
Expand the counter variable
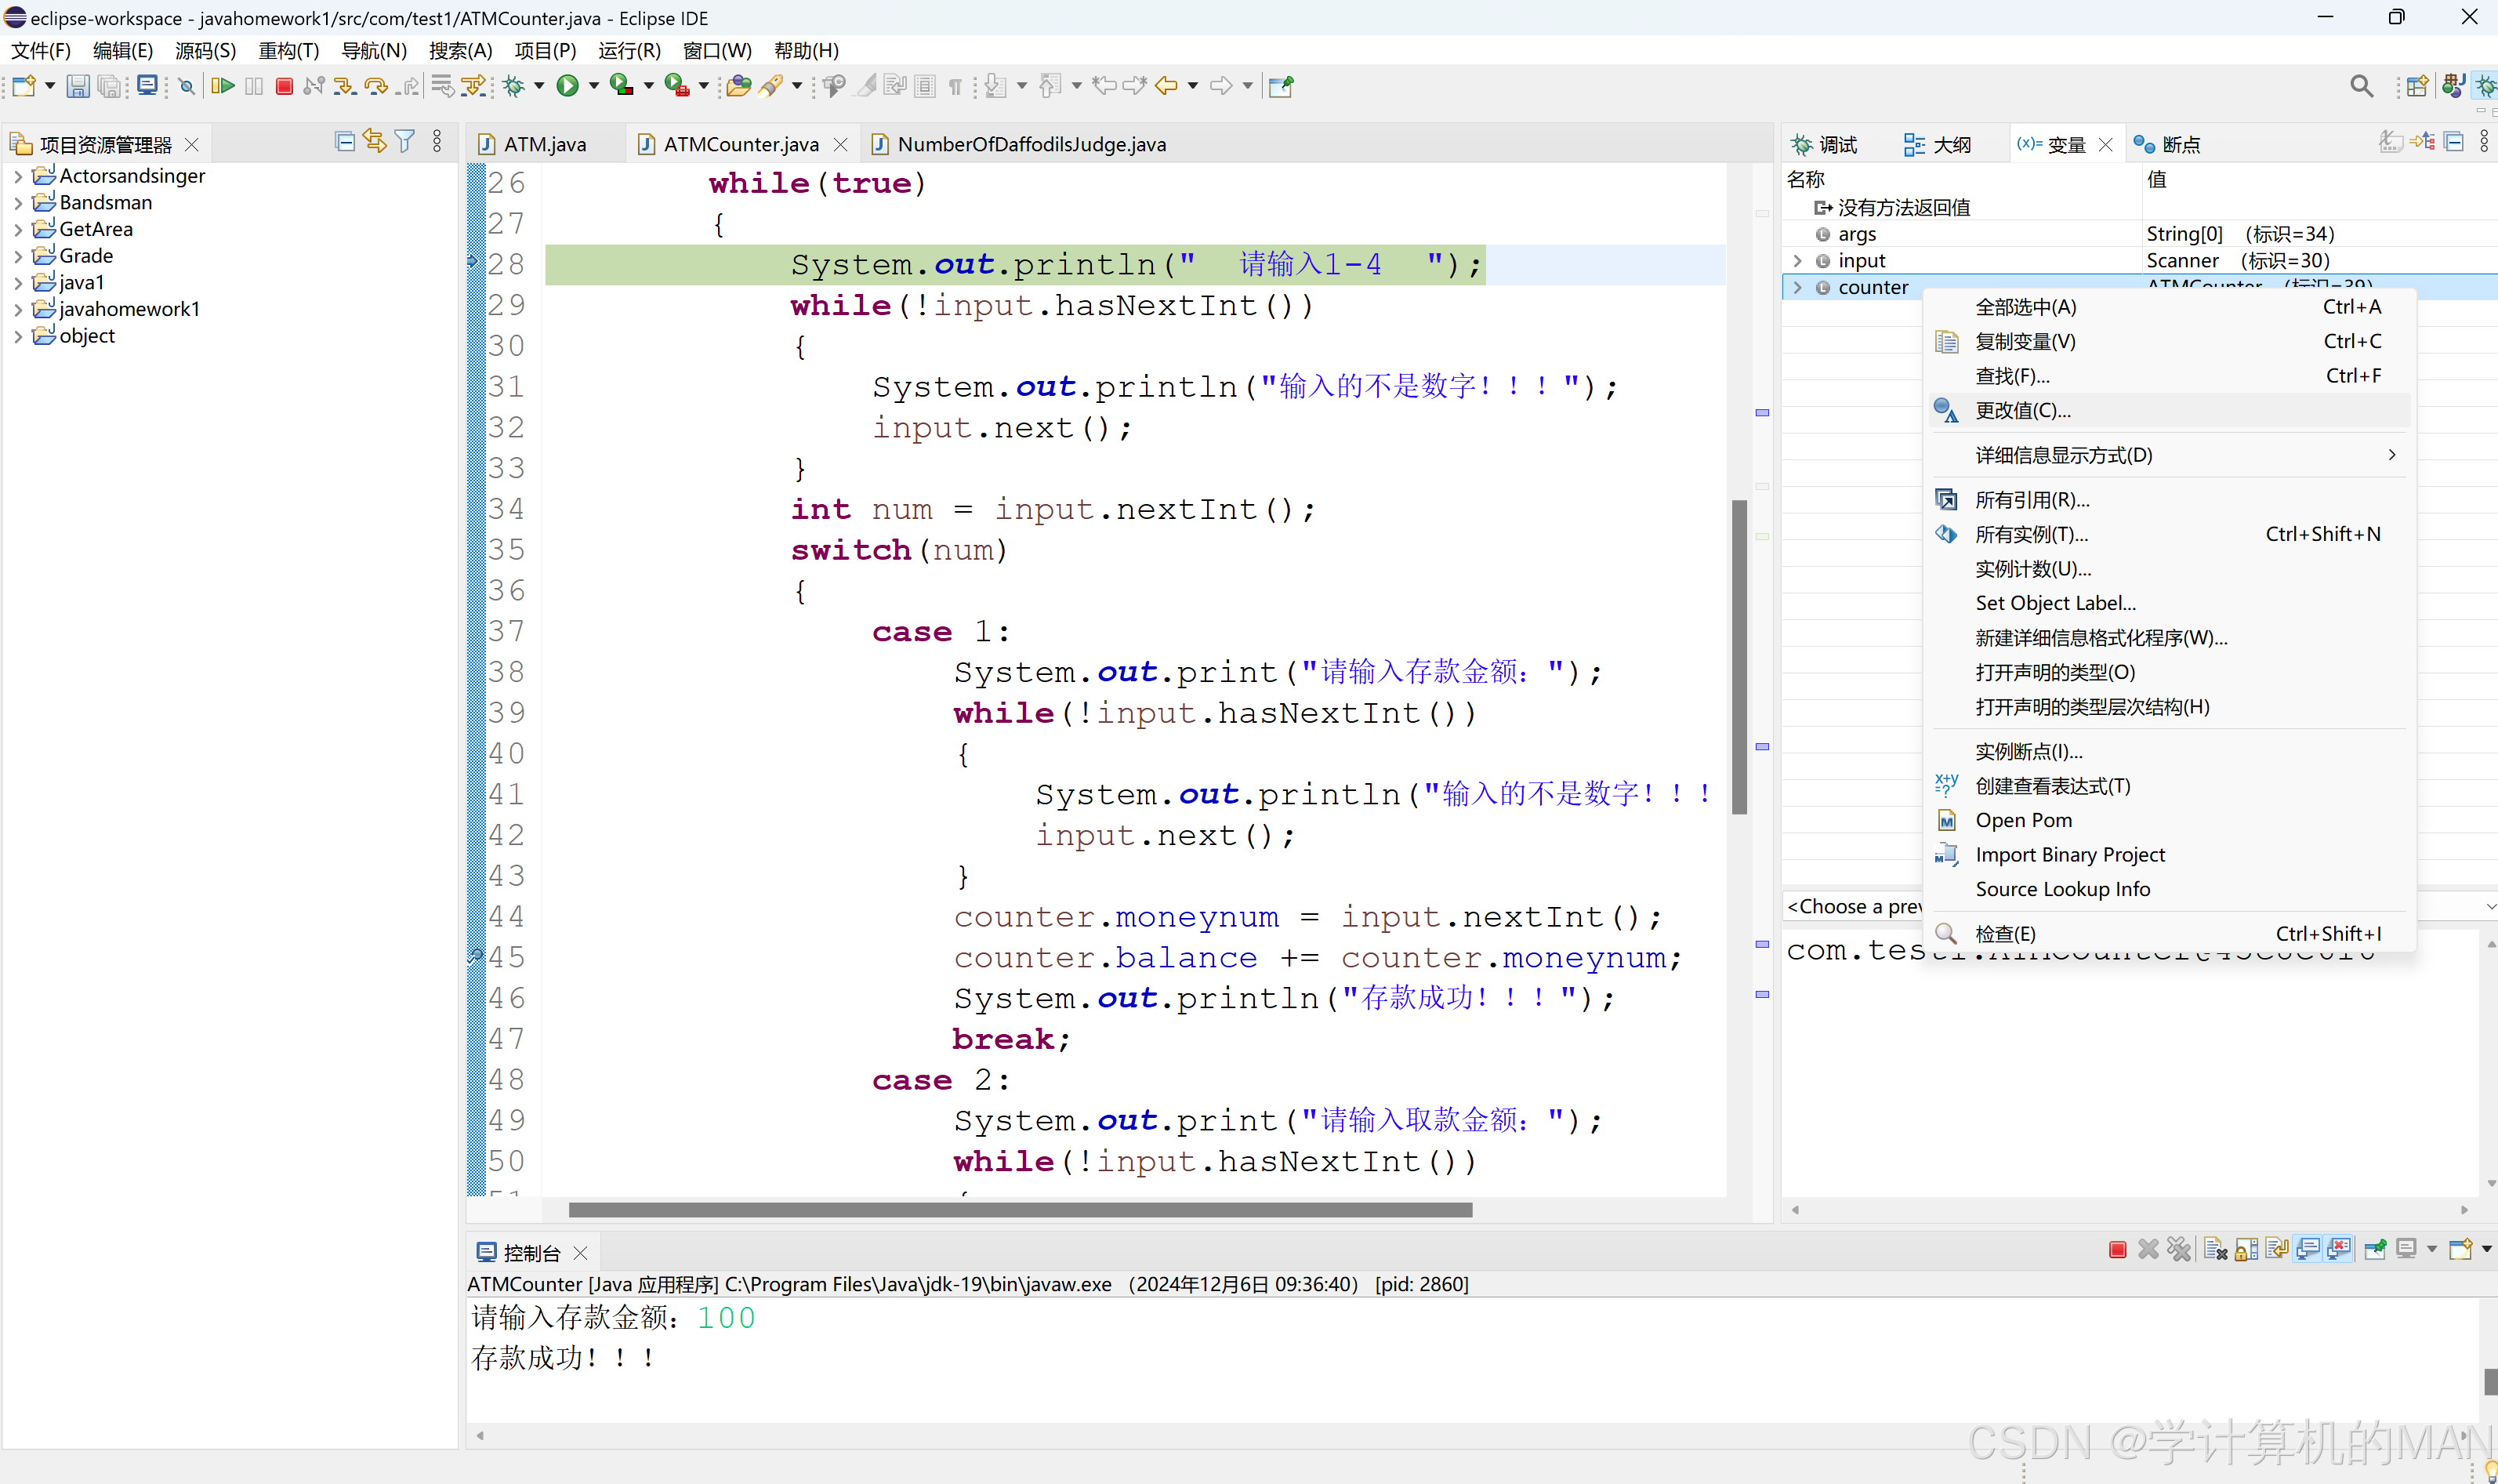(x=1798, y=287)
